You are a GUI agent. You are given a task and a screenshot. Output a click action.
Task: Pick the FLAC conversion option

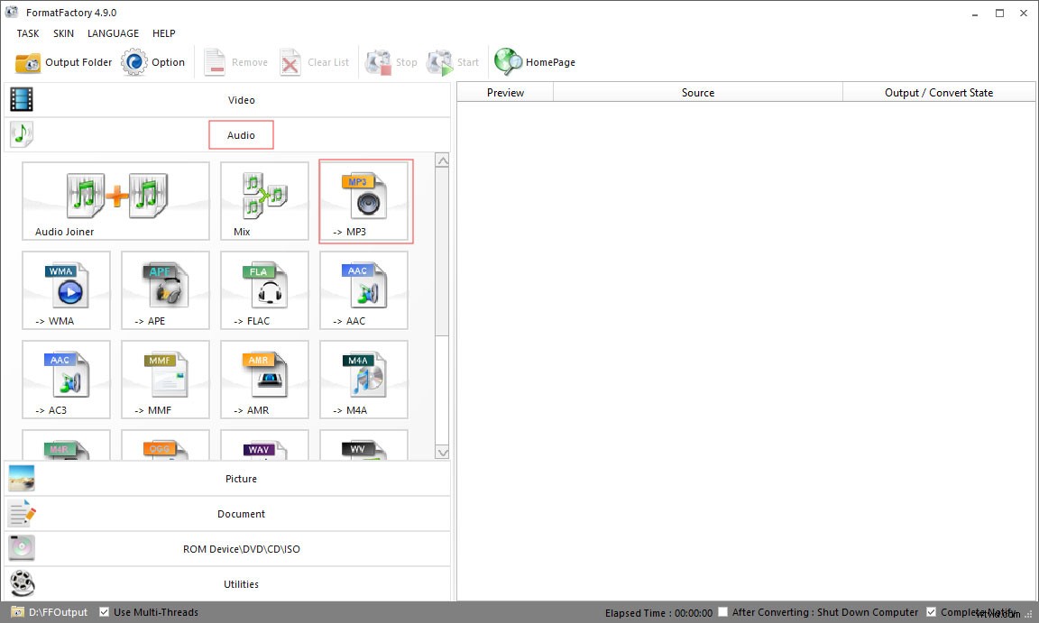[263, 289]
